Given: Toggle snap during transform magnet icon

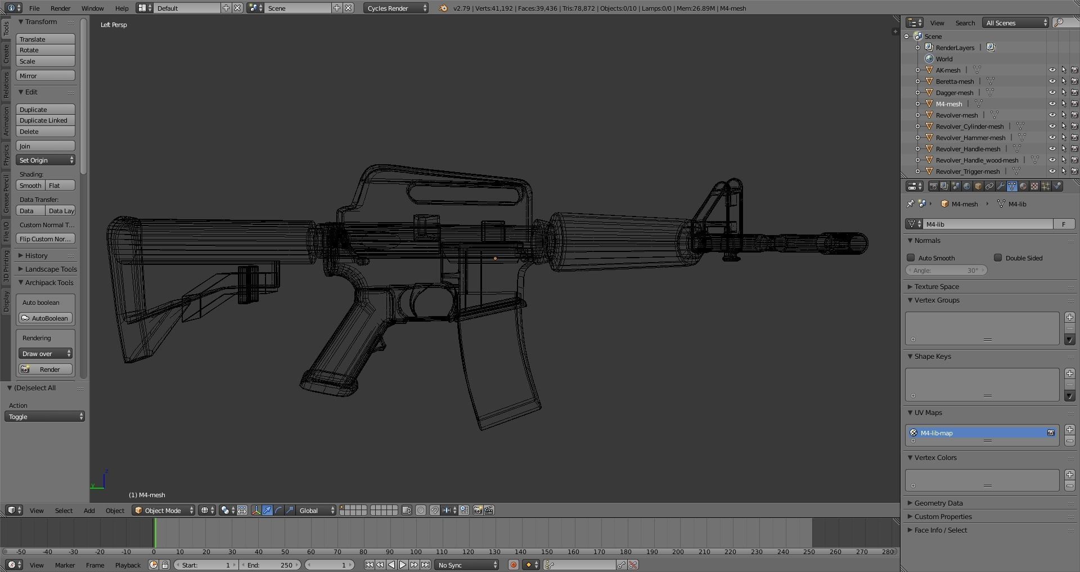Looking at the screenshot, I should pyautogui.click(x=435, y=510).
